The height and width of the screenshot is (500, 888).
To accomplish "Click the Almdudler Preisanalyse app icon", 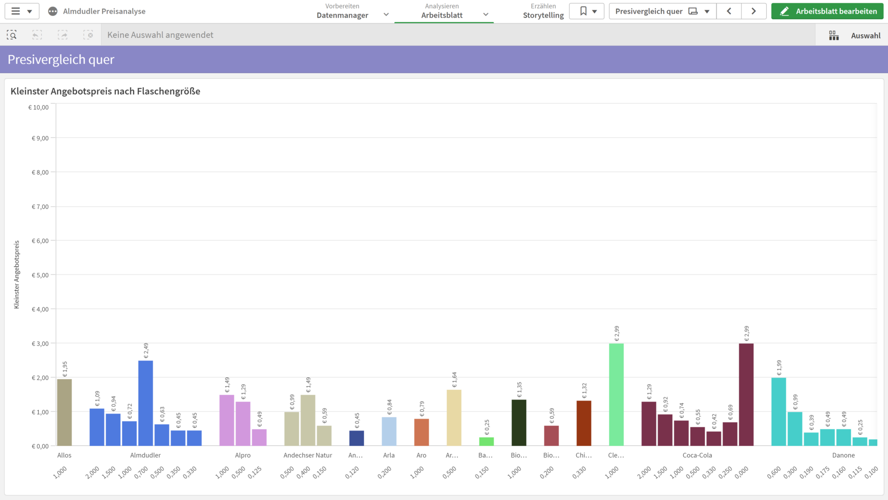I will tap(53, 11).
